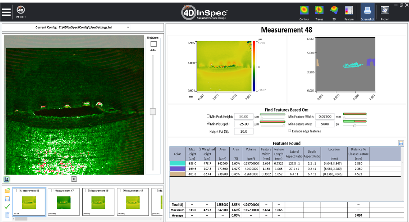Expand the Current Config dropdown
Screen dimensions: 409x222
(128, 27)
